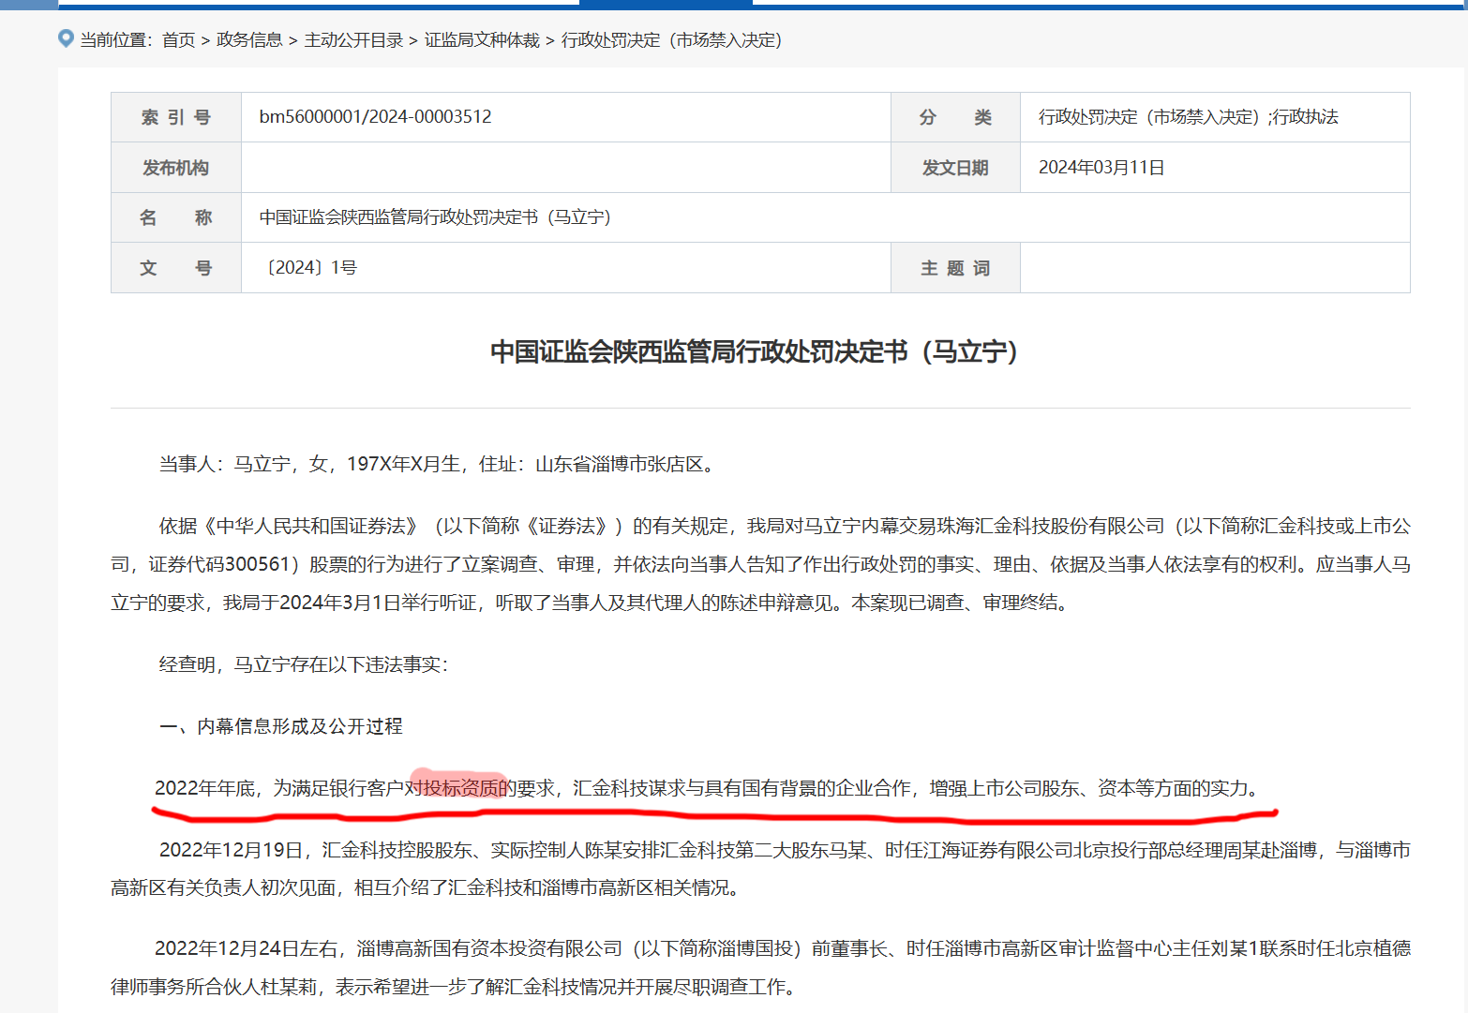Click the 发布机构 label cell
Screen dimensions: 1468x1013
click(x=176, y=168)
